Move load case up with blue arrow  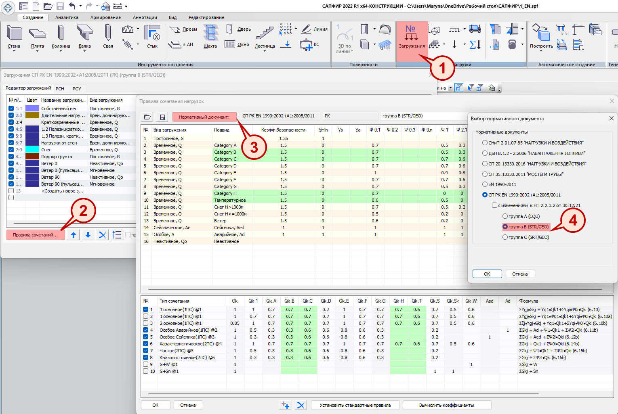click(74, 235)
